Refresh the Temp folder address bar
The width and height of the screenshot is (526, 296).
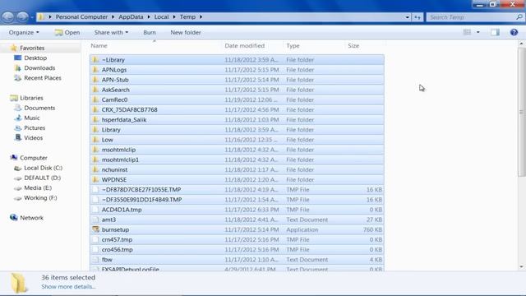point(418,17)
